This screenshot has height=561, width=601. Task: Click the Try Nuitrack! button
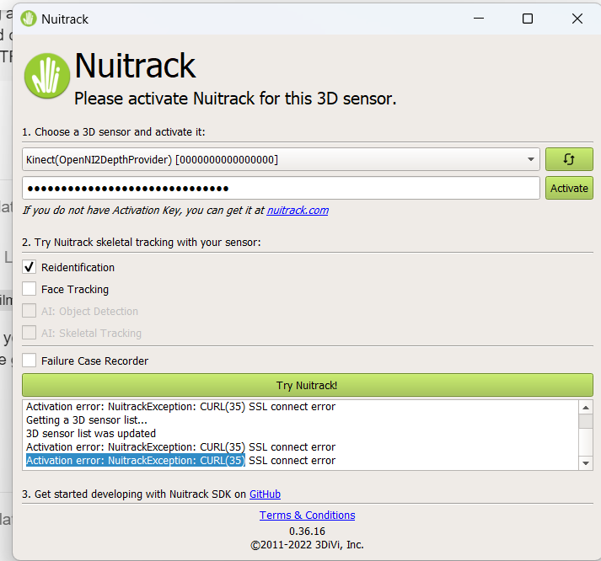308,385
